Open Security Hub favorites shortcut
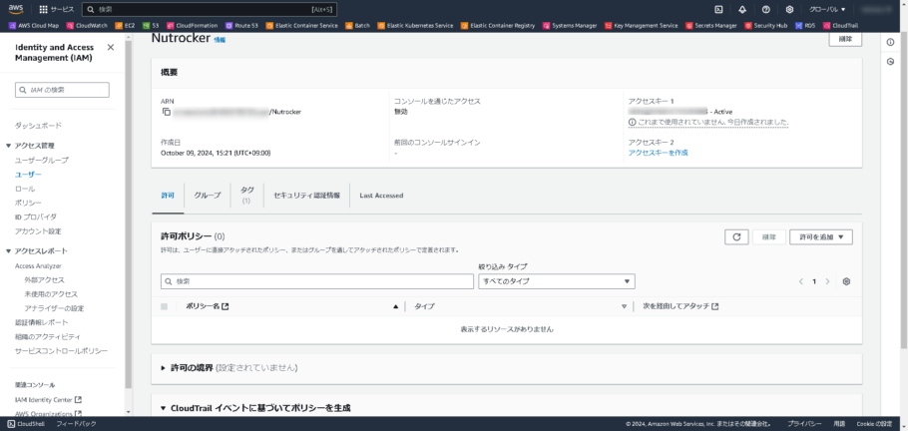 [x=766, y=26]
